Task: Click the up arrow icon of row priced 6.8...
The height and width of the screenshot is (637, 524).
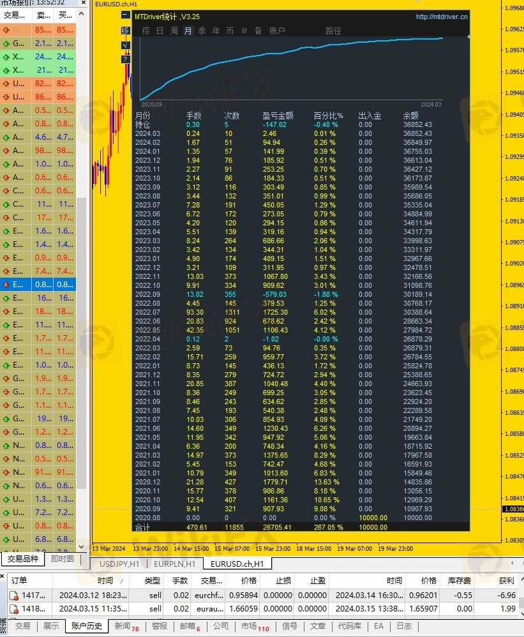Action: [x=6, y=539]
